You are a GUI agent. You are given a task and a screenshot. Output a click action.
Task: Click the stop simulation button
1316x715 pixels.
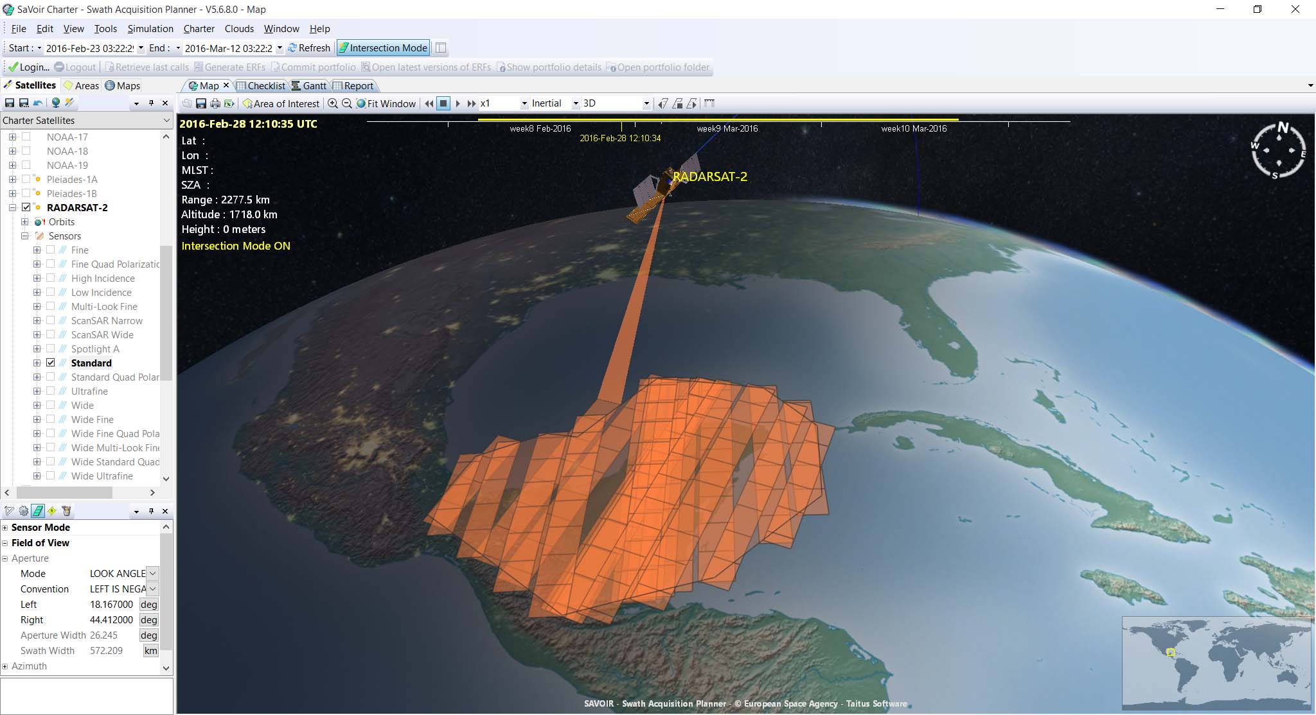click(x=443, y=103)
